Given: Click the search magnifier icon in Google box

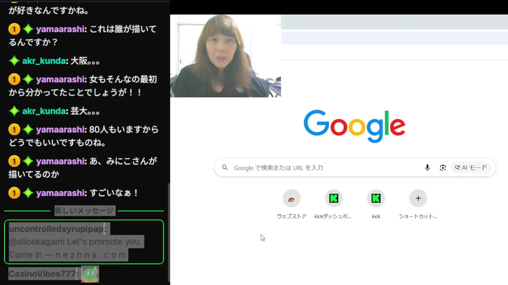Looking at the screenshot, I should pyautogui.click(x=225, y=168).
